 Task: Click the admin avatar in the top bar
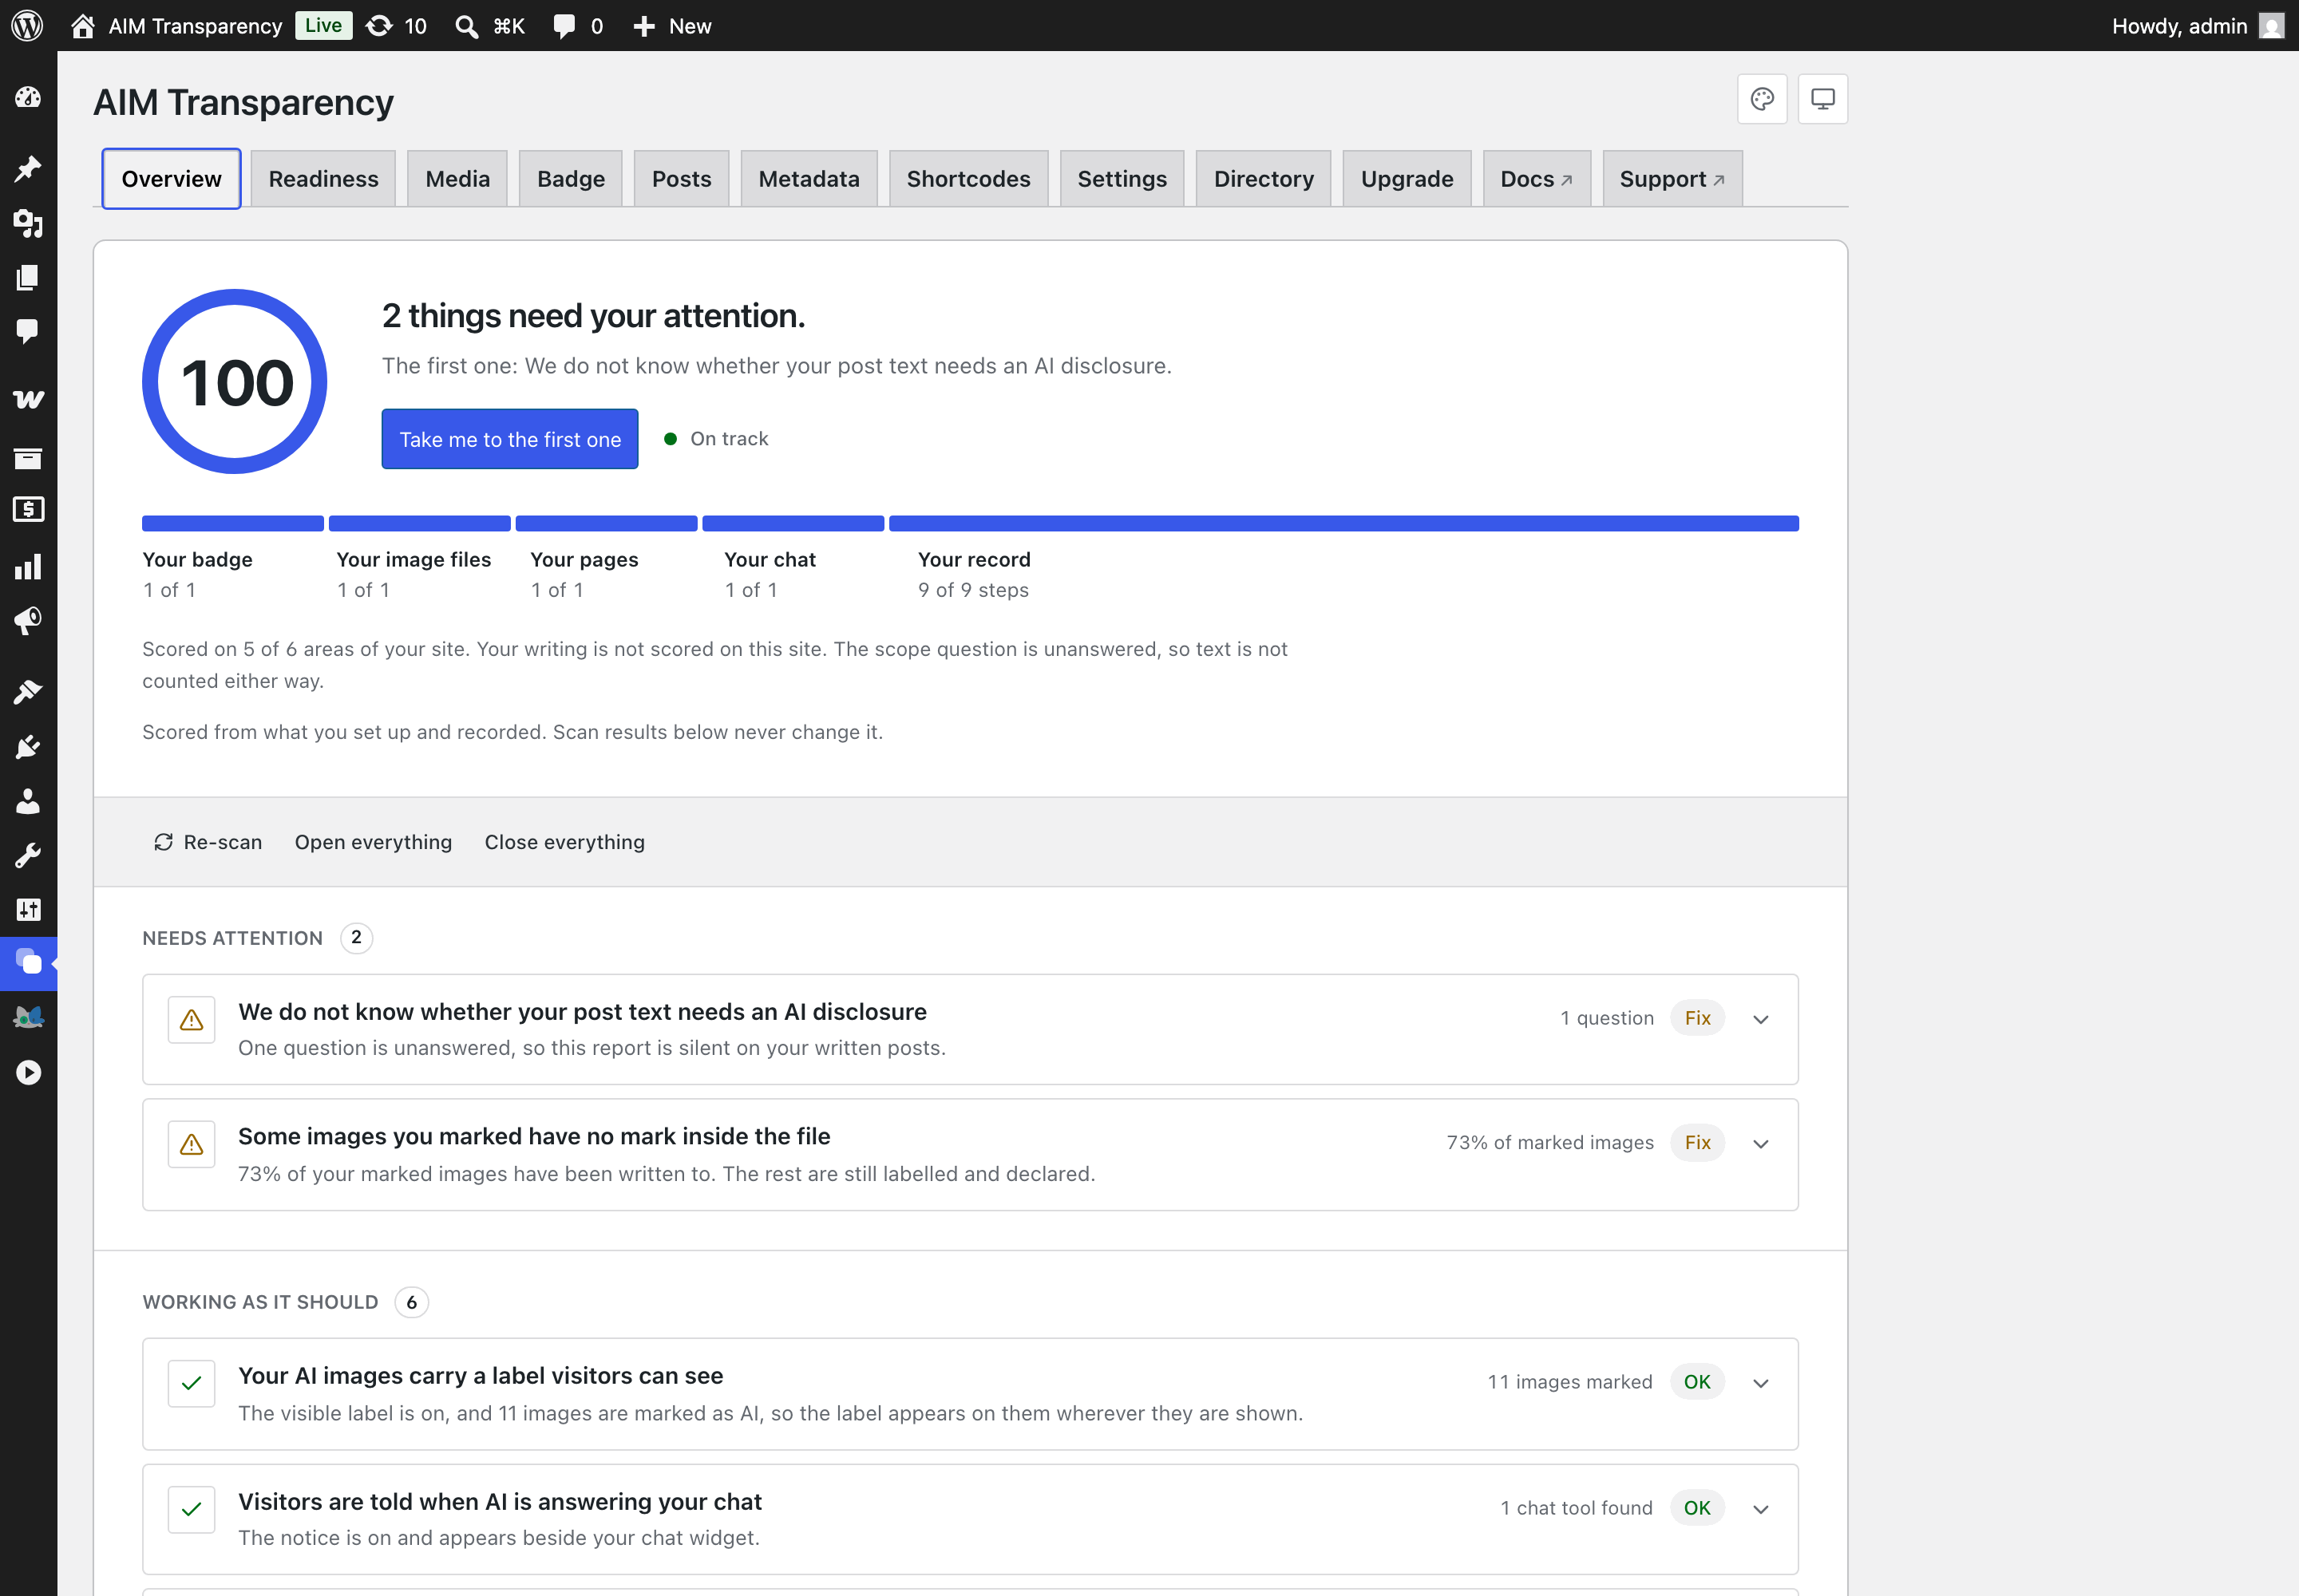2271,26
